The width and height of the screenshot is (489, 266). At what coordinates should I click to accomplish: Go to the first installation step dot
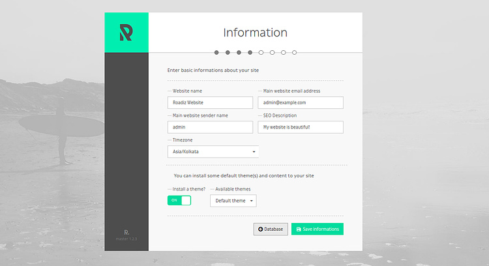(216, 52)
